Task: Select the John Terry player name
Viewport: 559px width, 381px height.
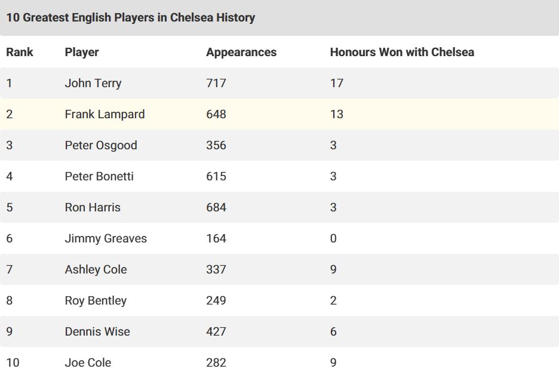Action: click(93, 83)
